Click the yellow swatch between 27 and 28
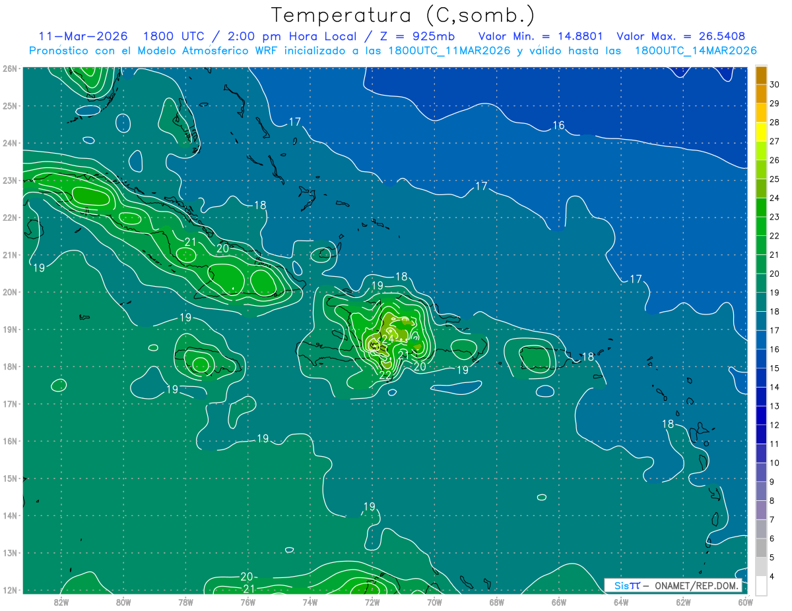This screenshot has width=792, height=611. point(761,132)
